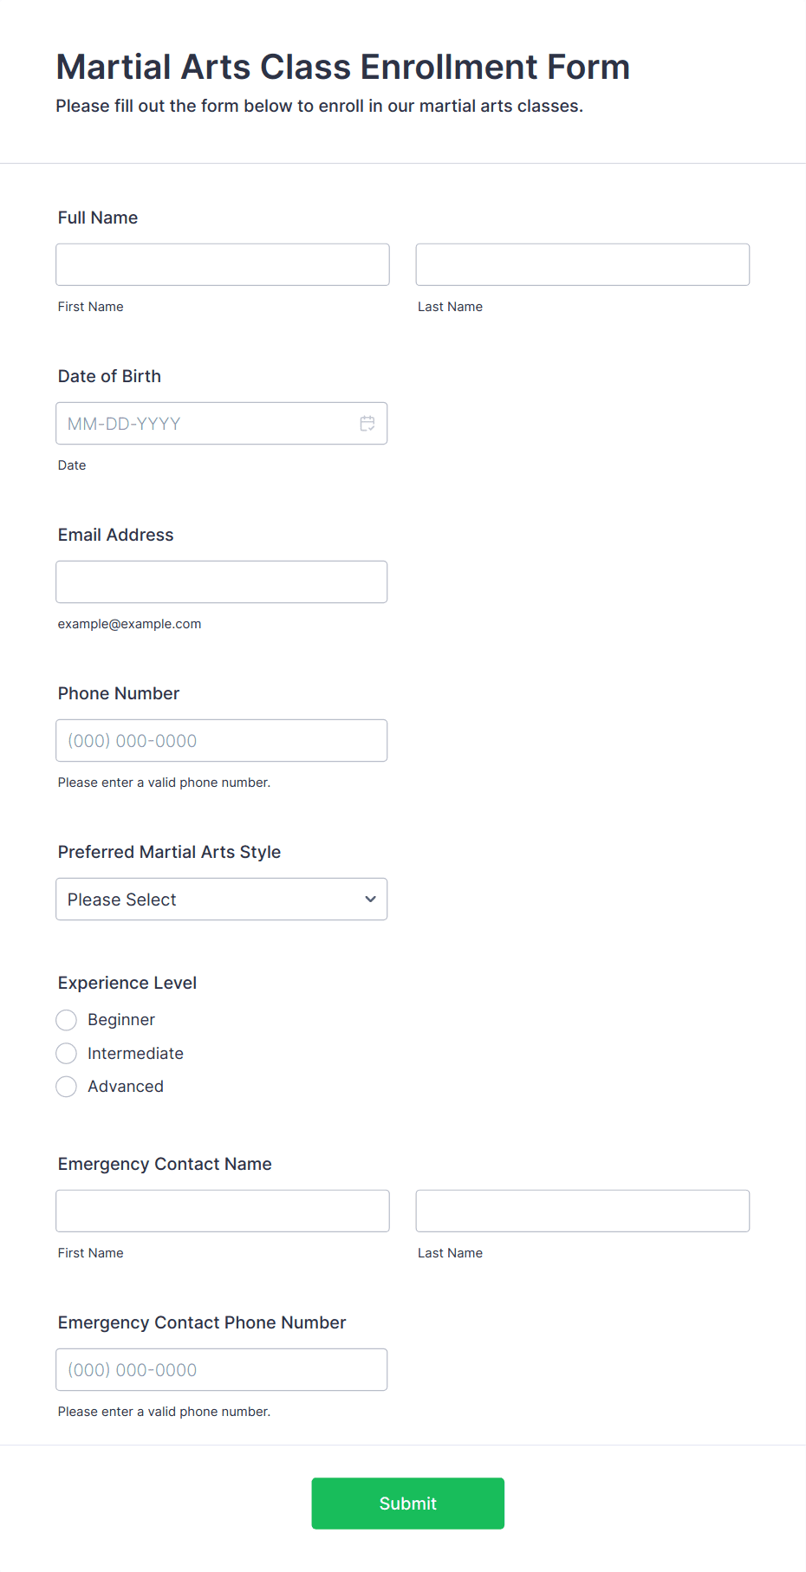The width and height of the screenshot is (806, 1572).
Task: Click the Full Name last name field
Action: (582, 264)
